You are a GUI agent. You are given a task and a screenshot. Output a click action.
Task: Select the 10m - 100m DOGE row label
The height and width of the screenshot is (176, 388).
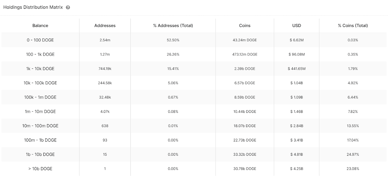pyautogui.click(x=40, y=126)
